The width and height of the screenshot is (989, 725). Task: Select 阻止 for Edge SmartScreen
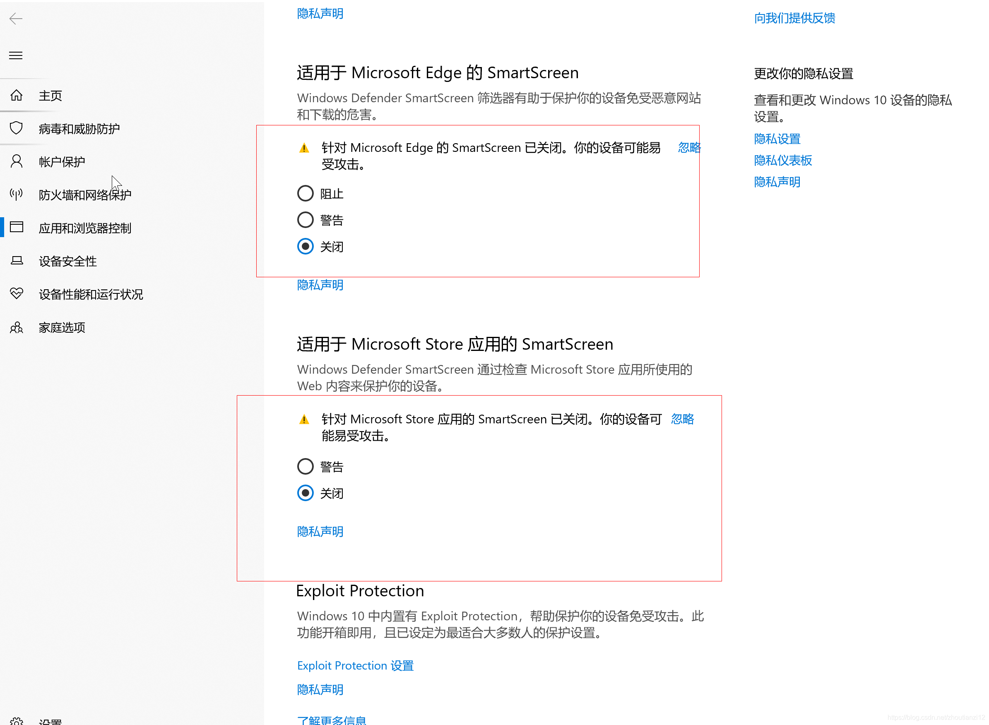pos(305,194)
